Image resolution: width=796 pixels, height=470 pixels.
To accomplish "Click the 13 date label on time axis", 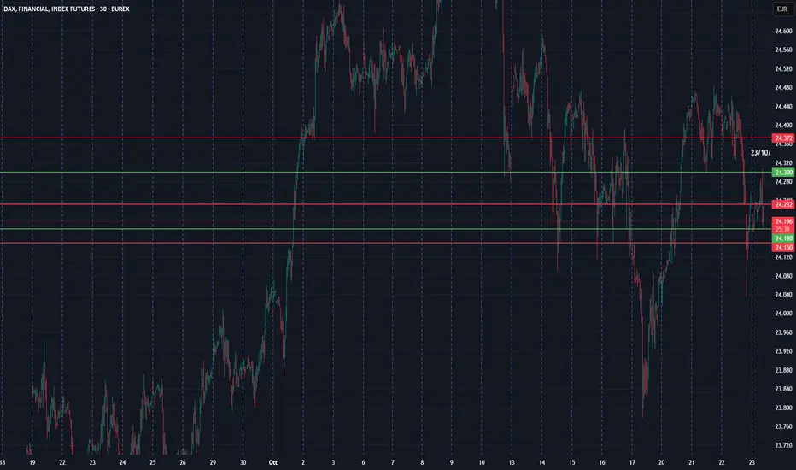I will 512,462.
